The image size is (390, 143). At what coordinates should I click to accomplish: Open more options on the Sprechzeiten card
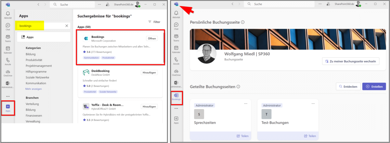(x=246, y=104)
